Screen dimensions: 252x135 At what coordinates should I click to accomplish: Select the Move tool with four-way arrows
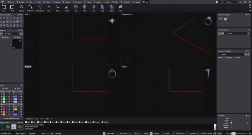point(49,7)
